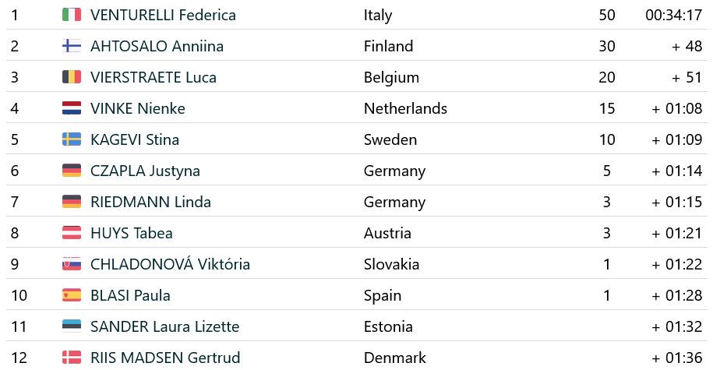This screenshot has height=370, width=720.
Task: Click RIEDMANN Linda's name
Action: [x=150, y=202]
